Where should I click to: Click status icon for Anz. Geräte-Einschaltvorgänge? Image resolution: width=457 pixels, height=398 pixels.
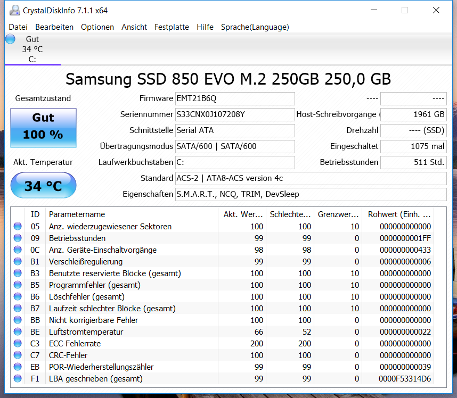click(x=18, y=250)
